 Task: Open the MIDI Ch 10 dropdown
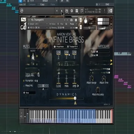38,27
